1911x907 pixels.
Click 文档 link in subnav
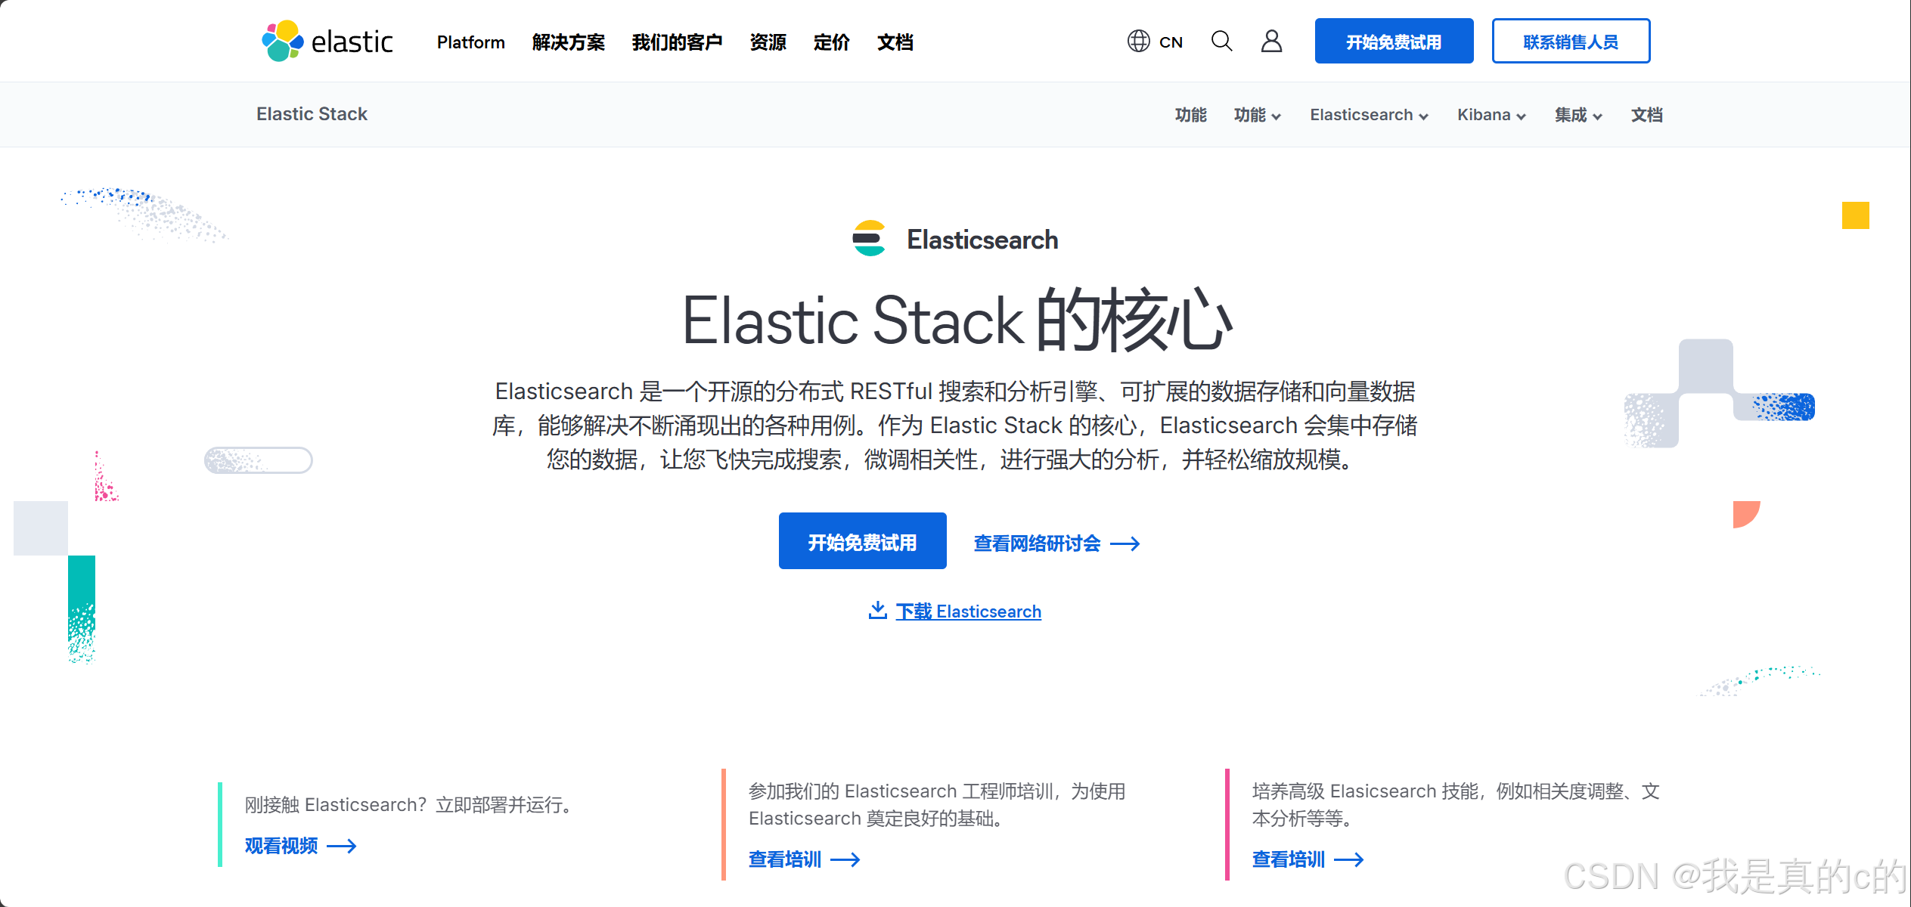pos(1646,115)
